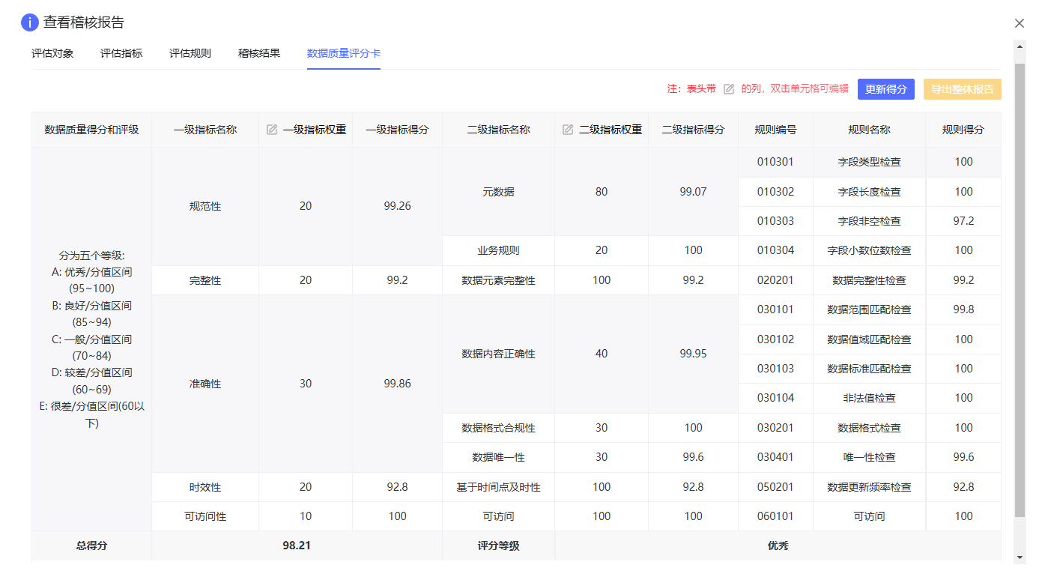Click rule number 060101

pos(775,516)
